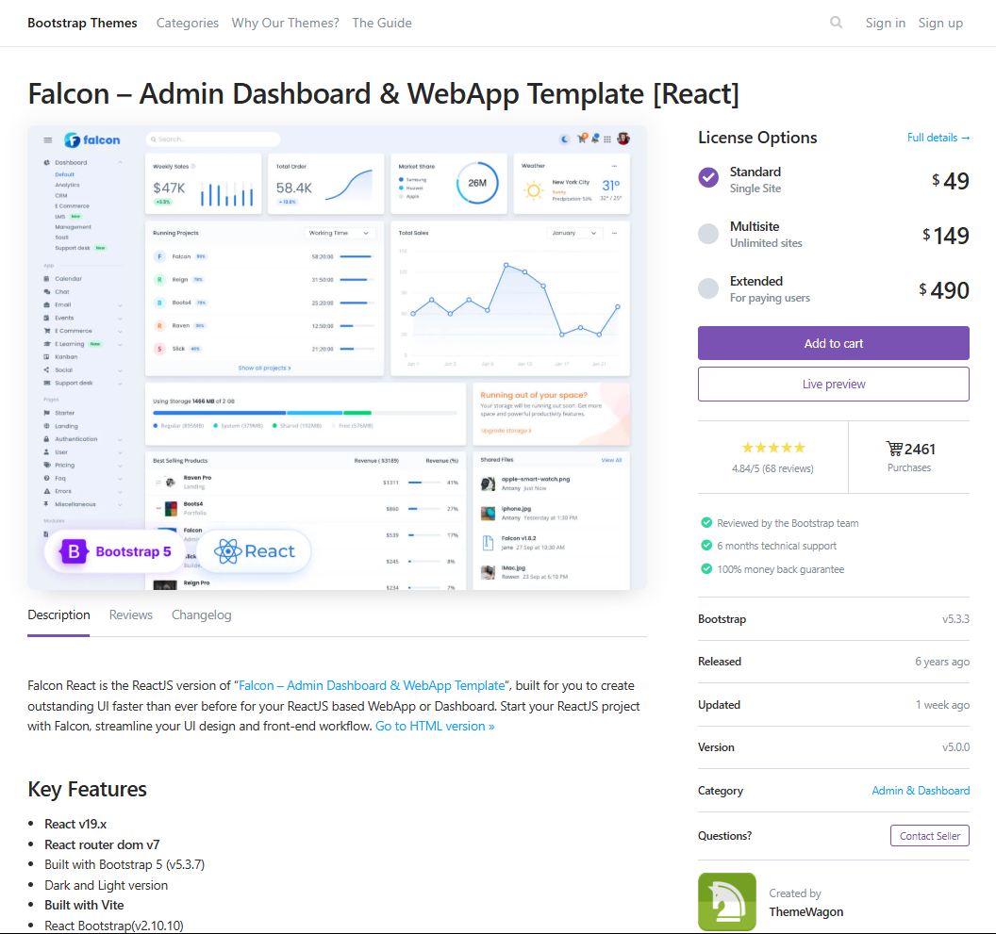Click the $49 Standard price
996x934 pixels.
coord(951,181)
